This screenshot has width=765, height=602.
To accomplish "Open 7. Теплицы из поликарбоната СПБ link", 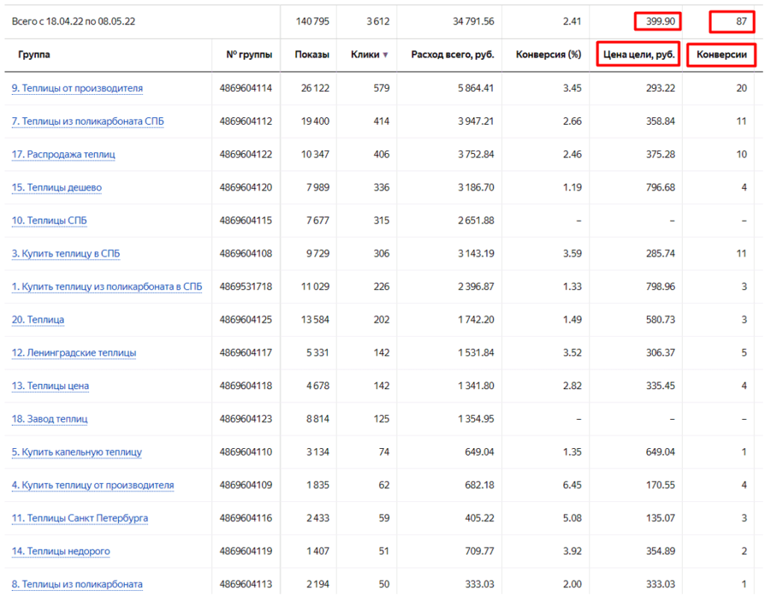I will [x=87, y=121].
